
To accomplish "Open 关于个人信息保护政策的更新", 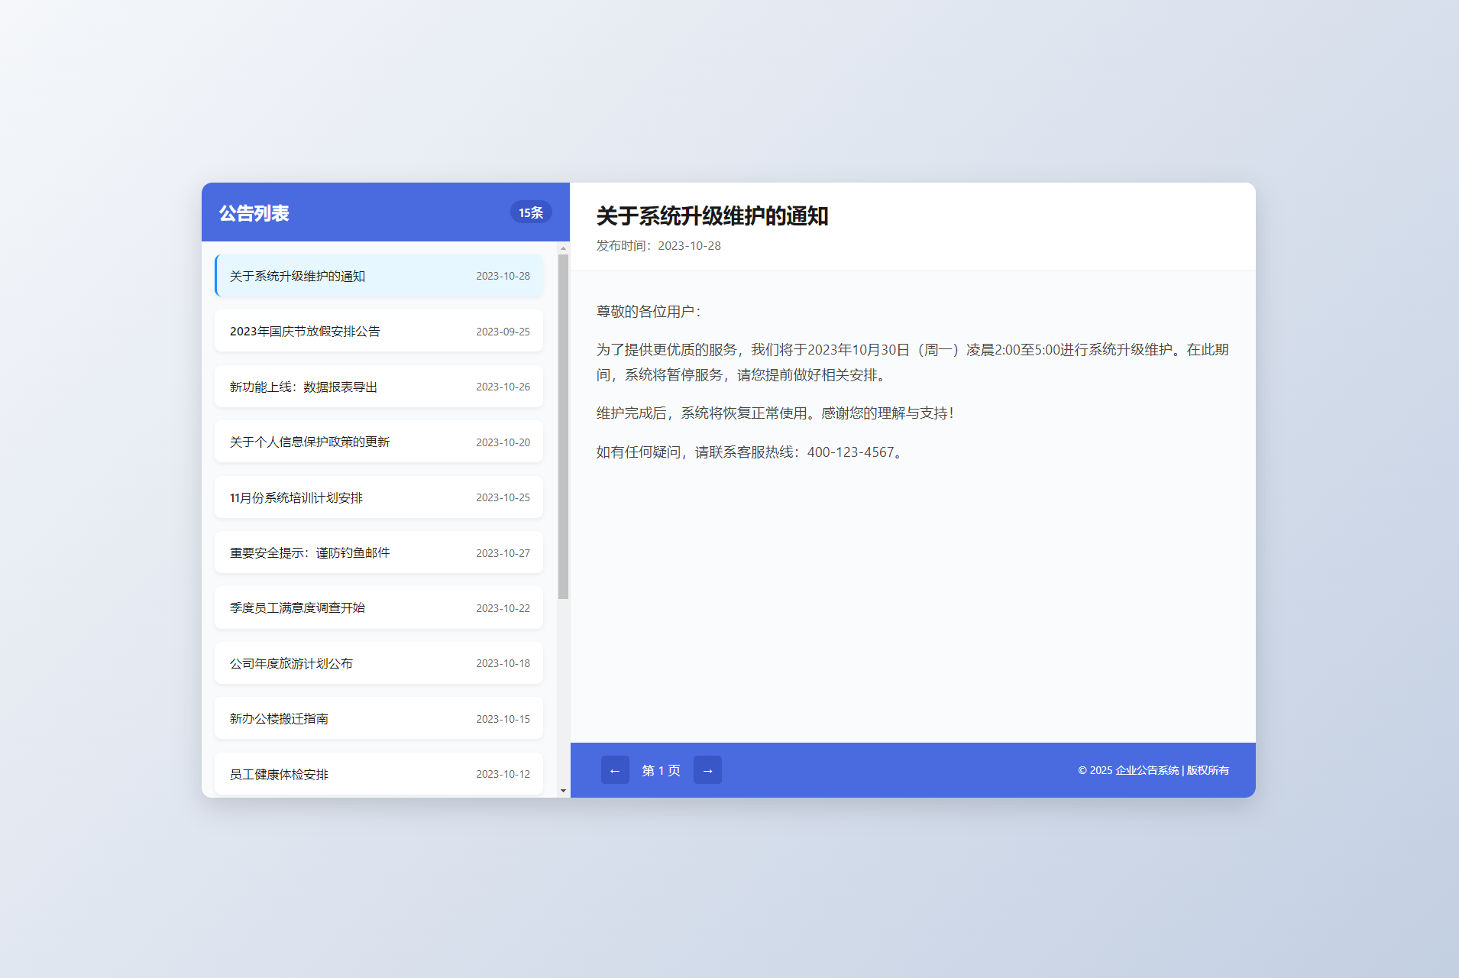I will (x=377, y=442).
